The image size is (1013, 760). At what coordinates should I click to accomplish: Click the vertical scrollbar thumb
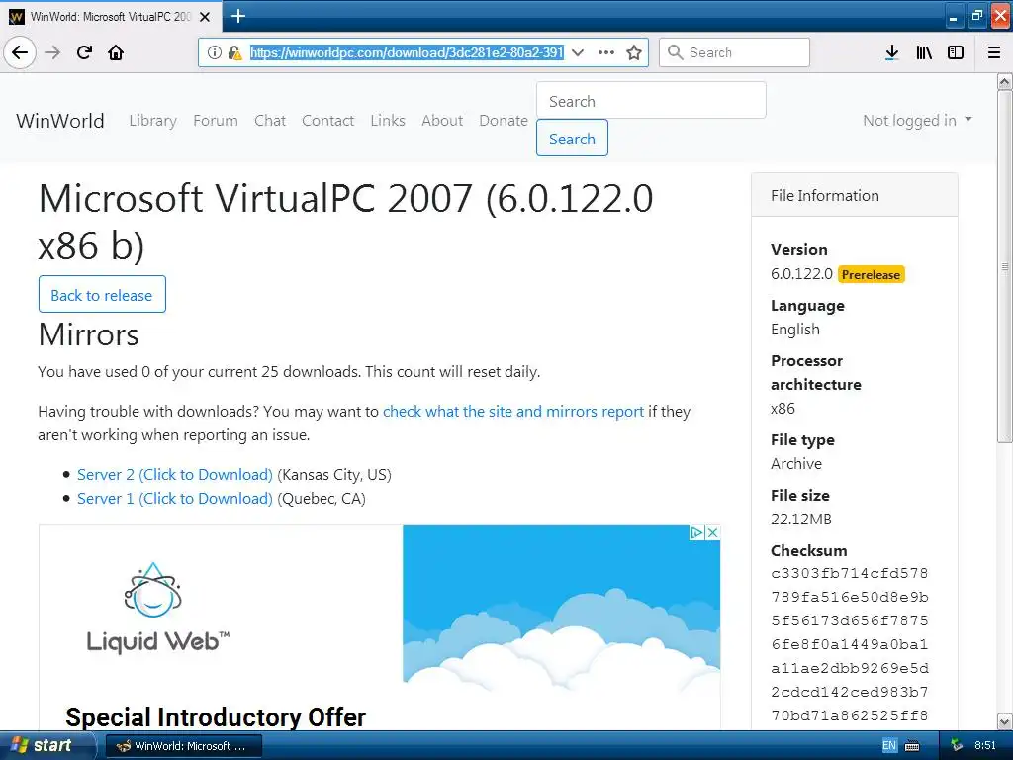[1005, 266]
